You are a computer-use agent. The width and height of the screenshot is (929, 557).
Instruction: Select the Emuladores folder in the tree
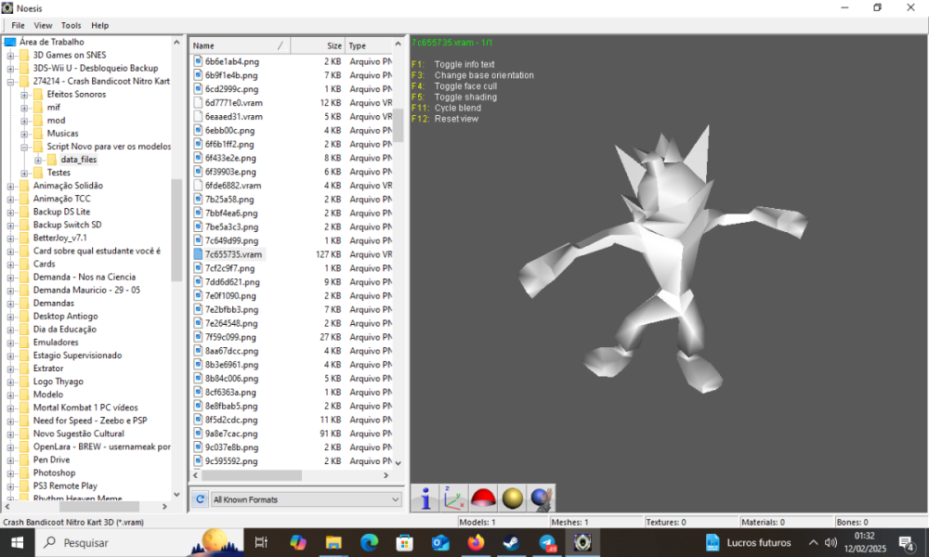[x=56, y=343]
